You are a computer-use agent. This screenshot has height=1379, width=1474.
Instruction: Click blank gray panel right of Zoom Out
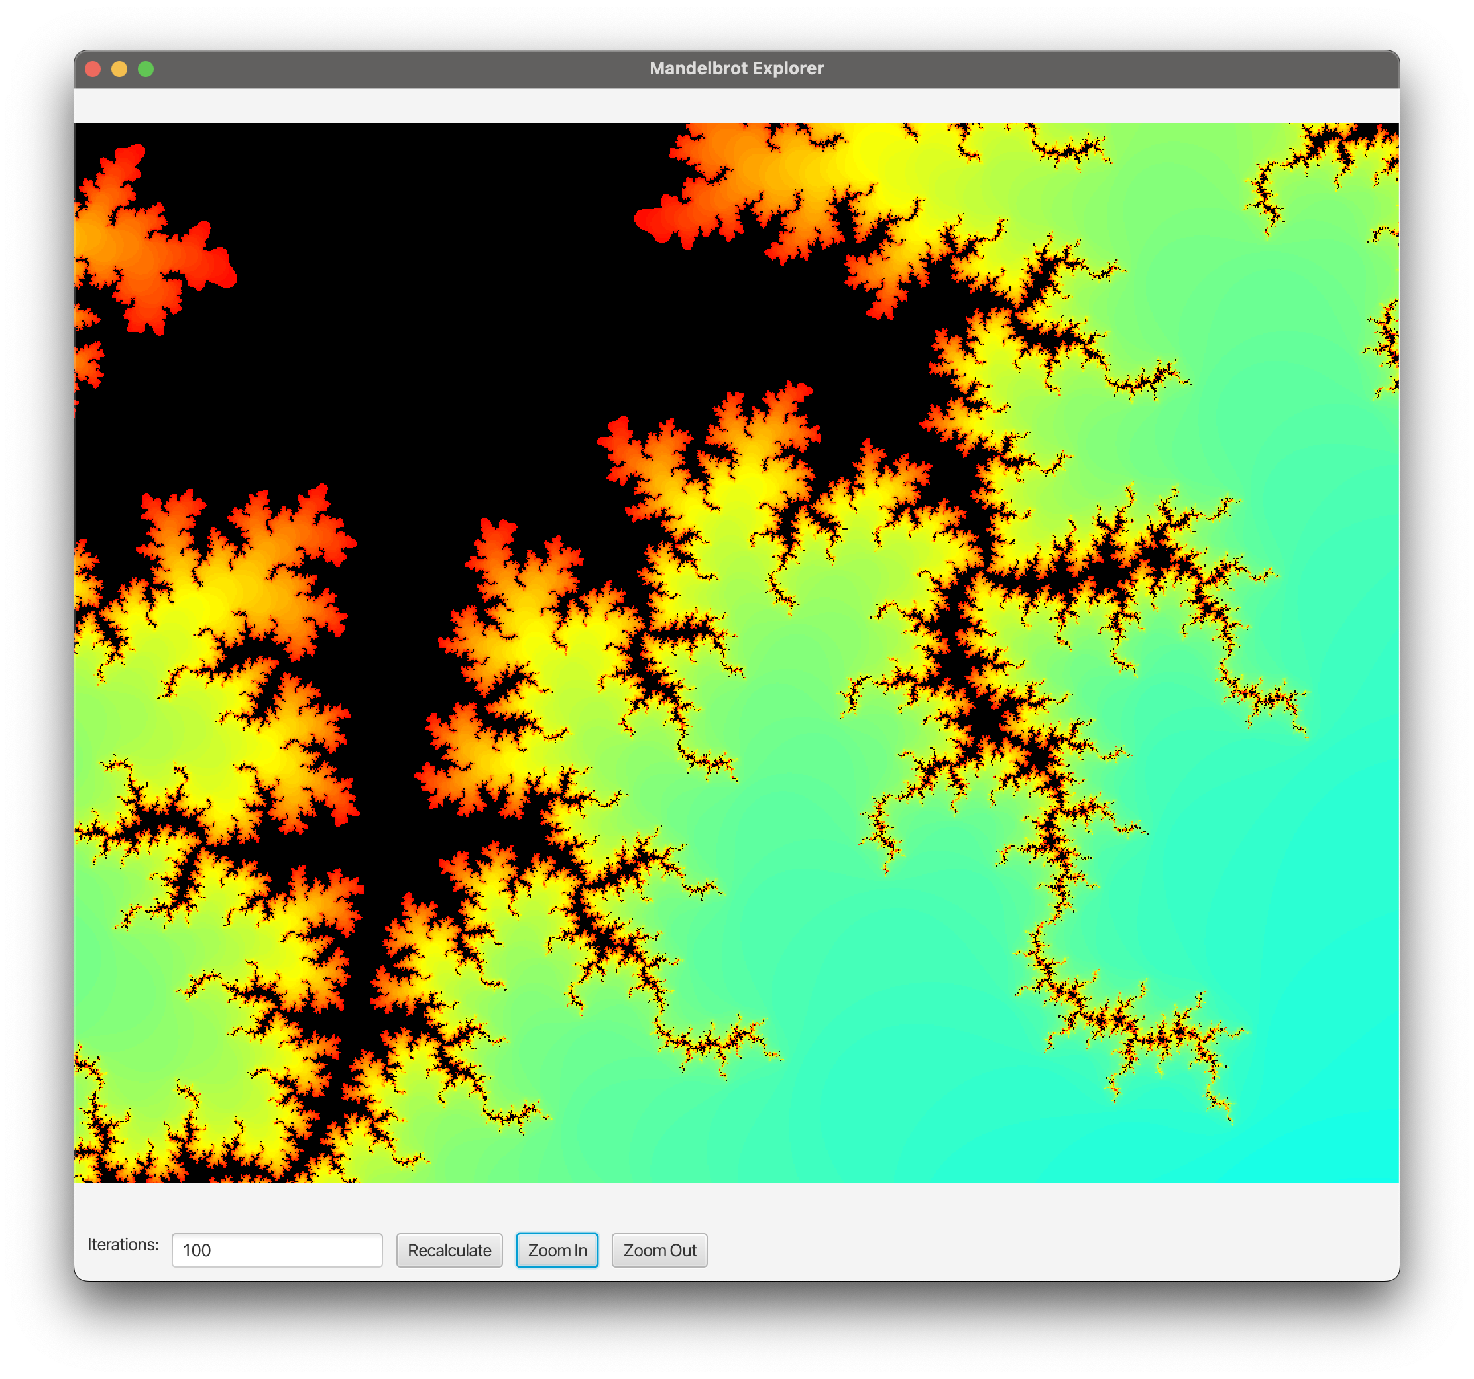[1038, 1250]
